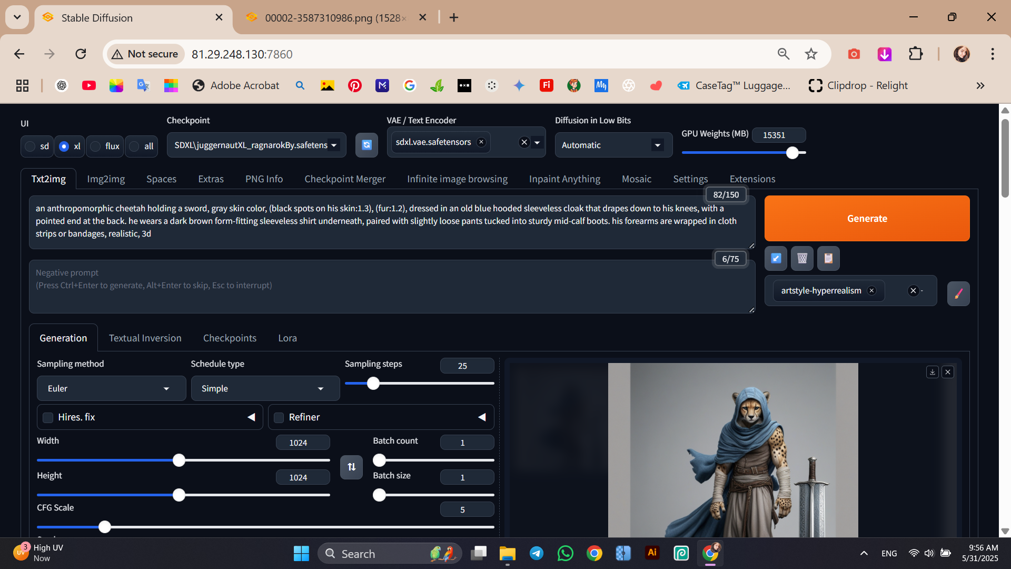Image resolution: width=1011 pixels, height=569 pixels.
Task: Open the Sampling method Euler dropdown
Action: pos(111,388)
